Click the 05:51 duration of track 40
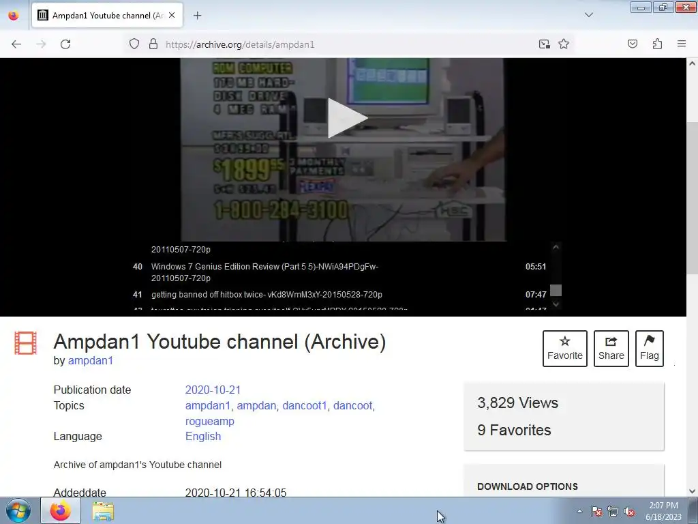This screenshot has width=698, height=524. tap(536, 267)
